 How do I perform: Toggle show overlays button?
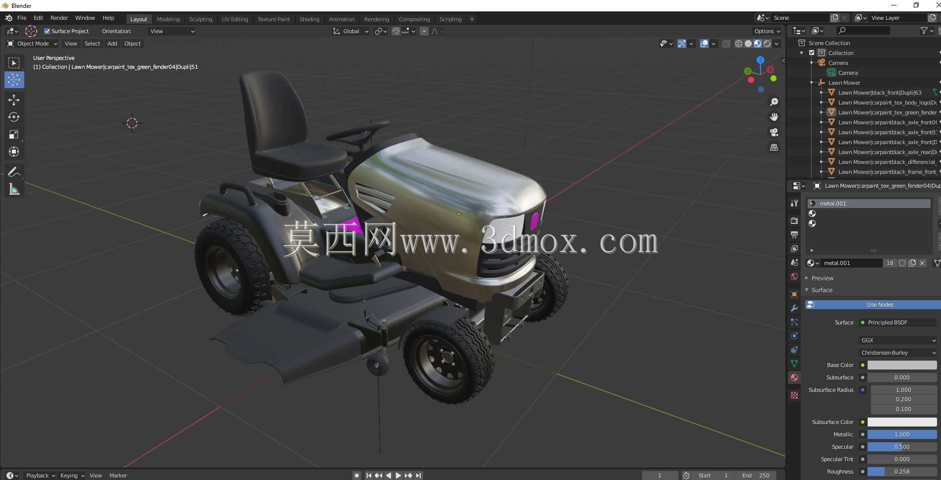click(x=704, y=44)
